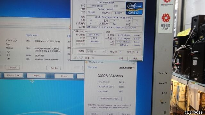Click the 认证 button in CPU-Z
This screenshot has width=205, height=115.
(121, 58)
